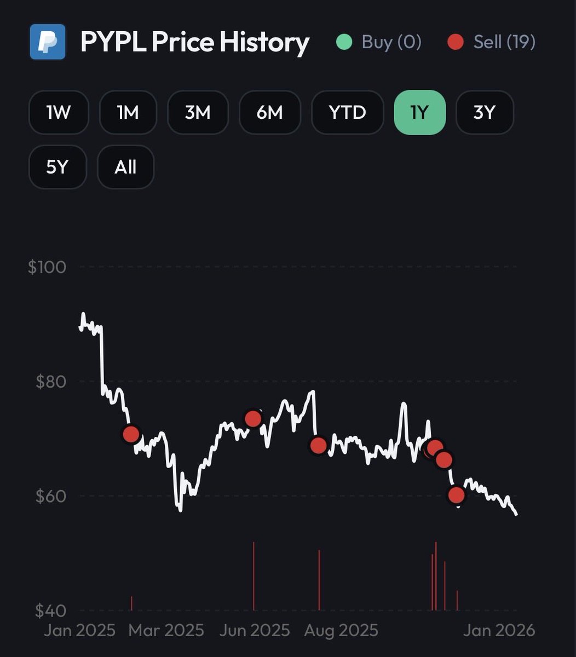Image resolution: width=576 pixels, height=657 pixels.
Task: Switch chart to 3M range
Action: (198, 112)
